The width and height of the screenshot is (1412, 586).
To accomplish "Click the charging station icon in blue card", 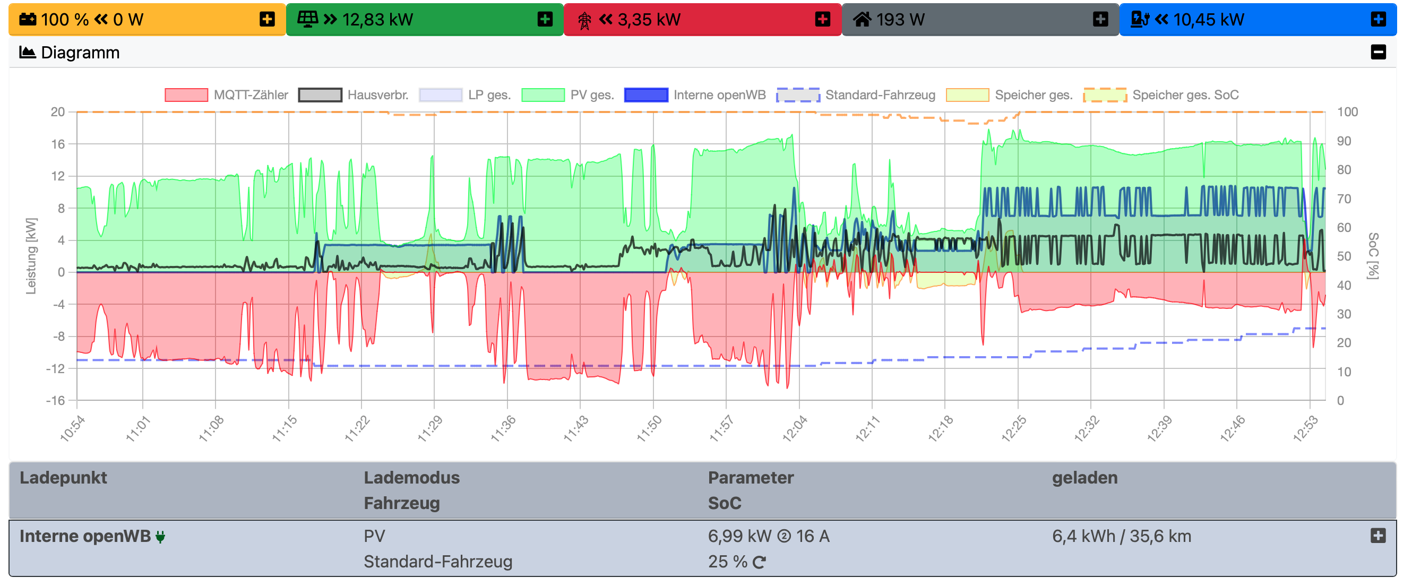I will pyautogui.click(x=1140, y=19).
